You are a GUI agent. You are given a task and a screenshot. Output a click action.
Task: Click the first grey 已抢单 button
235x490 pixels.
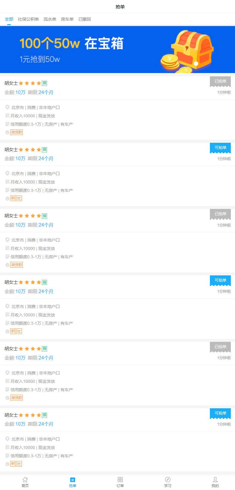coord(220,81)
